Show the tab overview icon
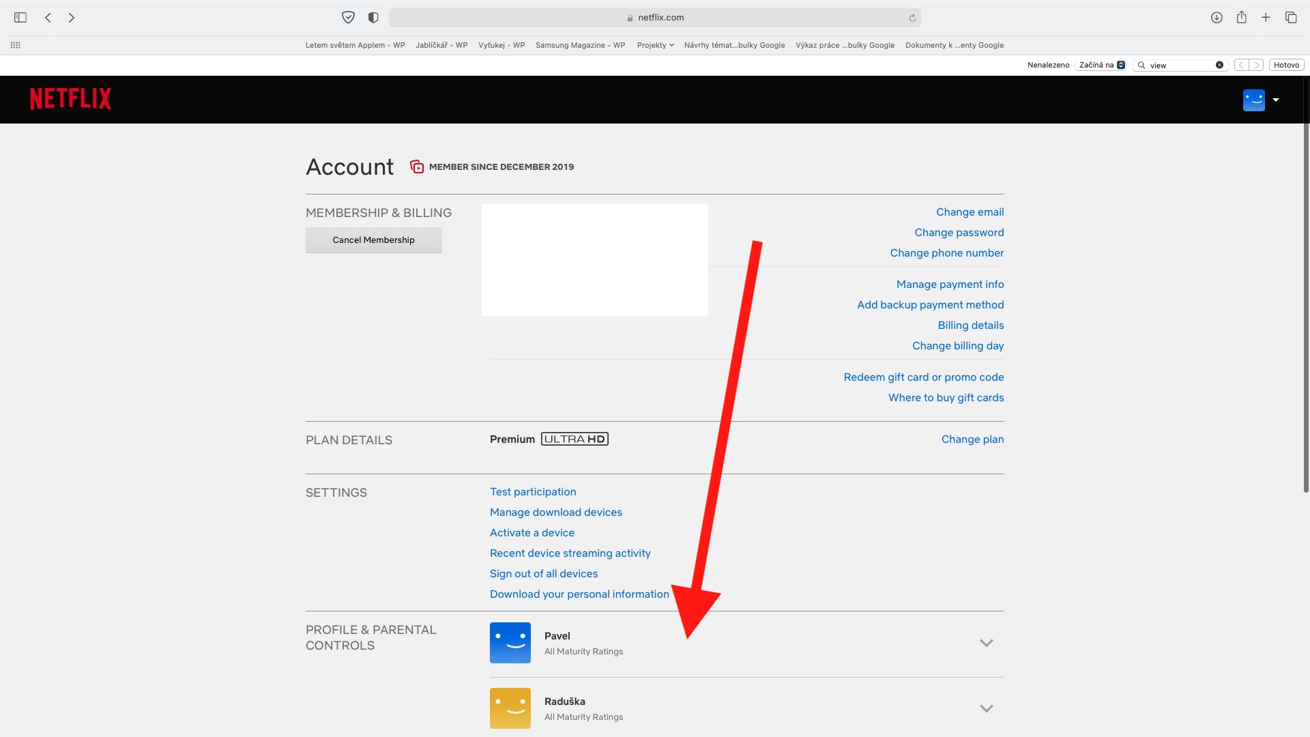The width and height of the screenshot is (1310, 737). (1291, 18)
